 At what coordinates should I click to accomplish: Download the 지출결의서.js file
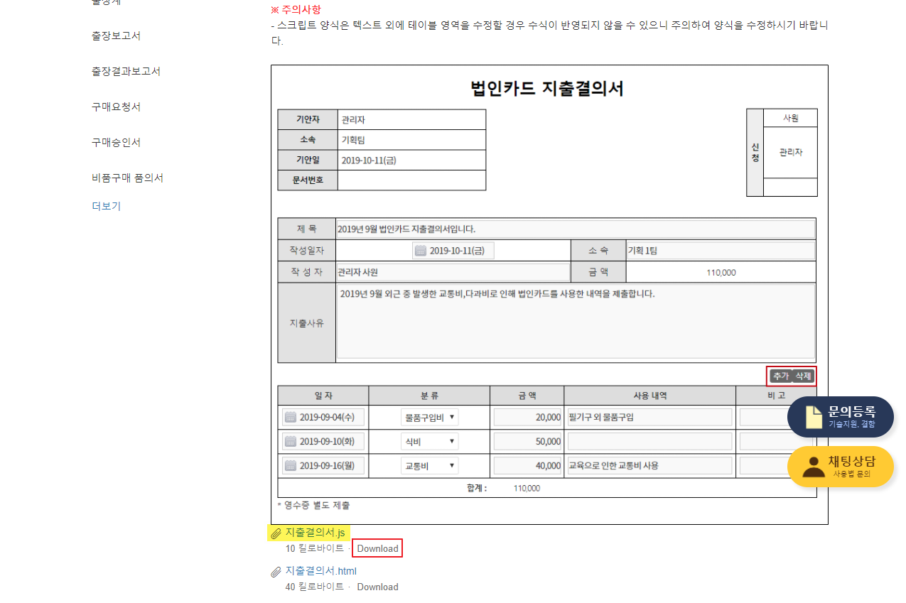[x=377, y=548]
